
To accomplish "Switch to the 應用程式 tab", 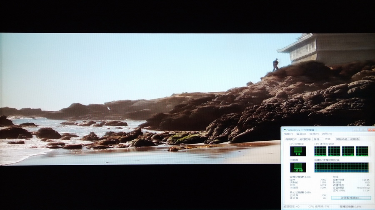I will click(291, 139).
